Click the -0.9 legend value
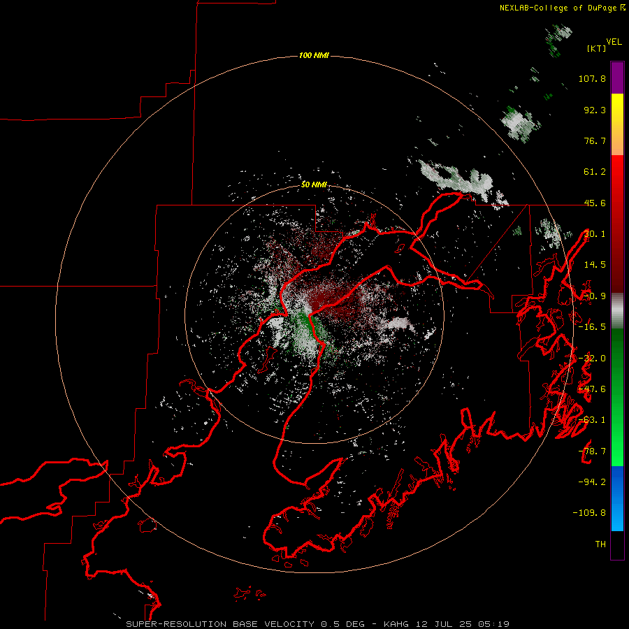This screenshot has height=629, width=629. [595, 296]
